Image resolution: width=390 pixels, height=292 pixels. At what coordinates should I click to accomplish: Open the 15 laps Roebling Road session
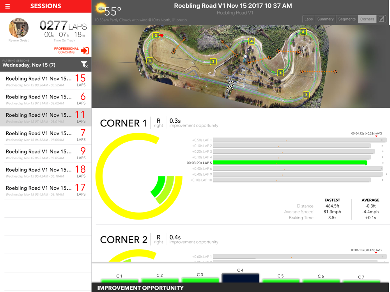pos(46,81)
